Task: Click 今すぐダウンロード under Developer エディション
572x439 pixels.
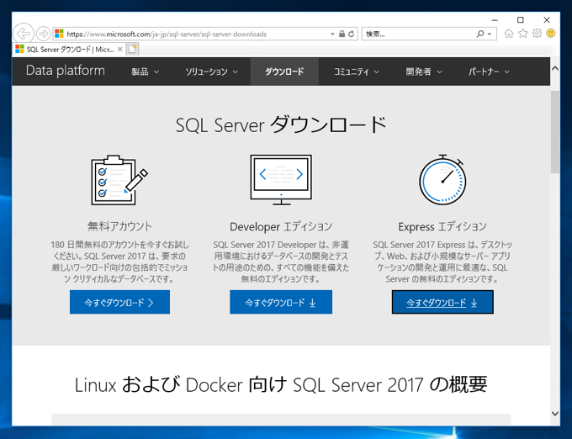Action: [x=281, y=302]
